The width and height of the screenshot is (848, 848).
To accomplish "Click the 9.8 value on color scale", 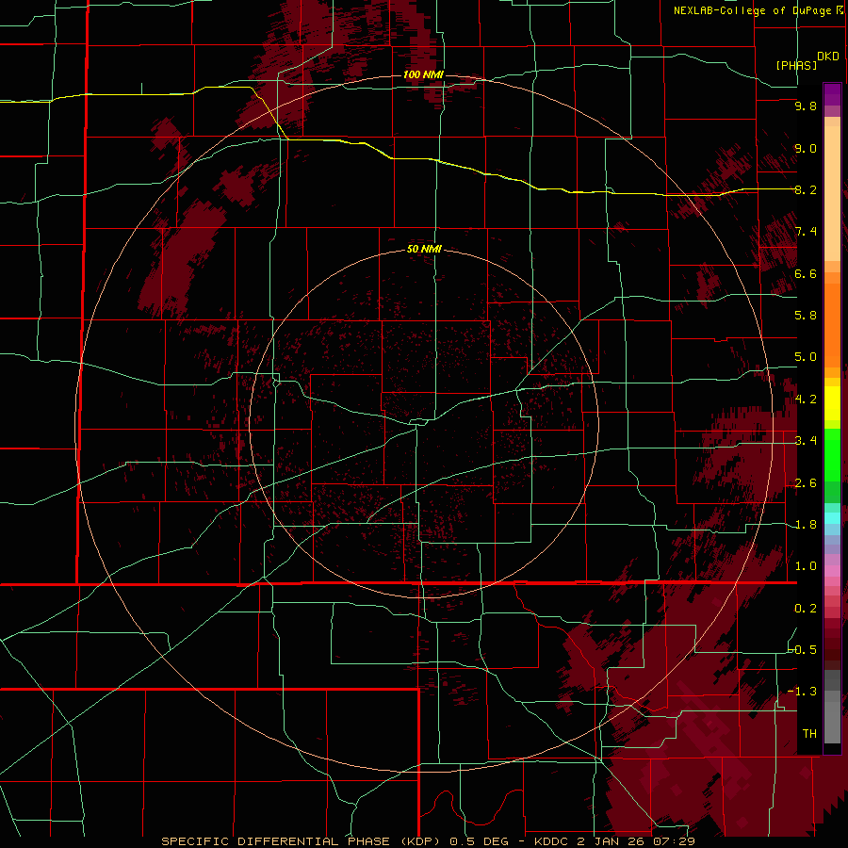I will point(806,106).
